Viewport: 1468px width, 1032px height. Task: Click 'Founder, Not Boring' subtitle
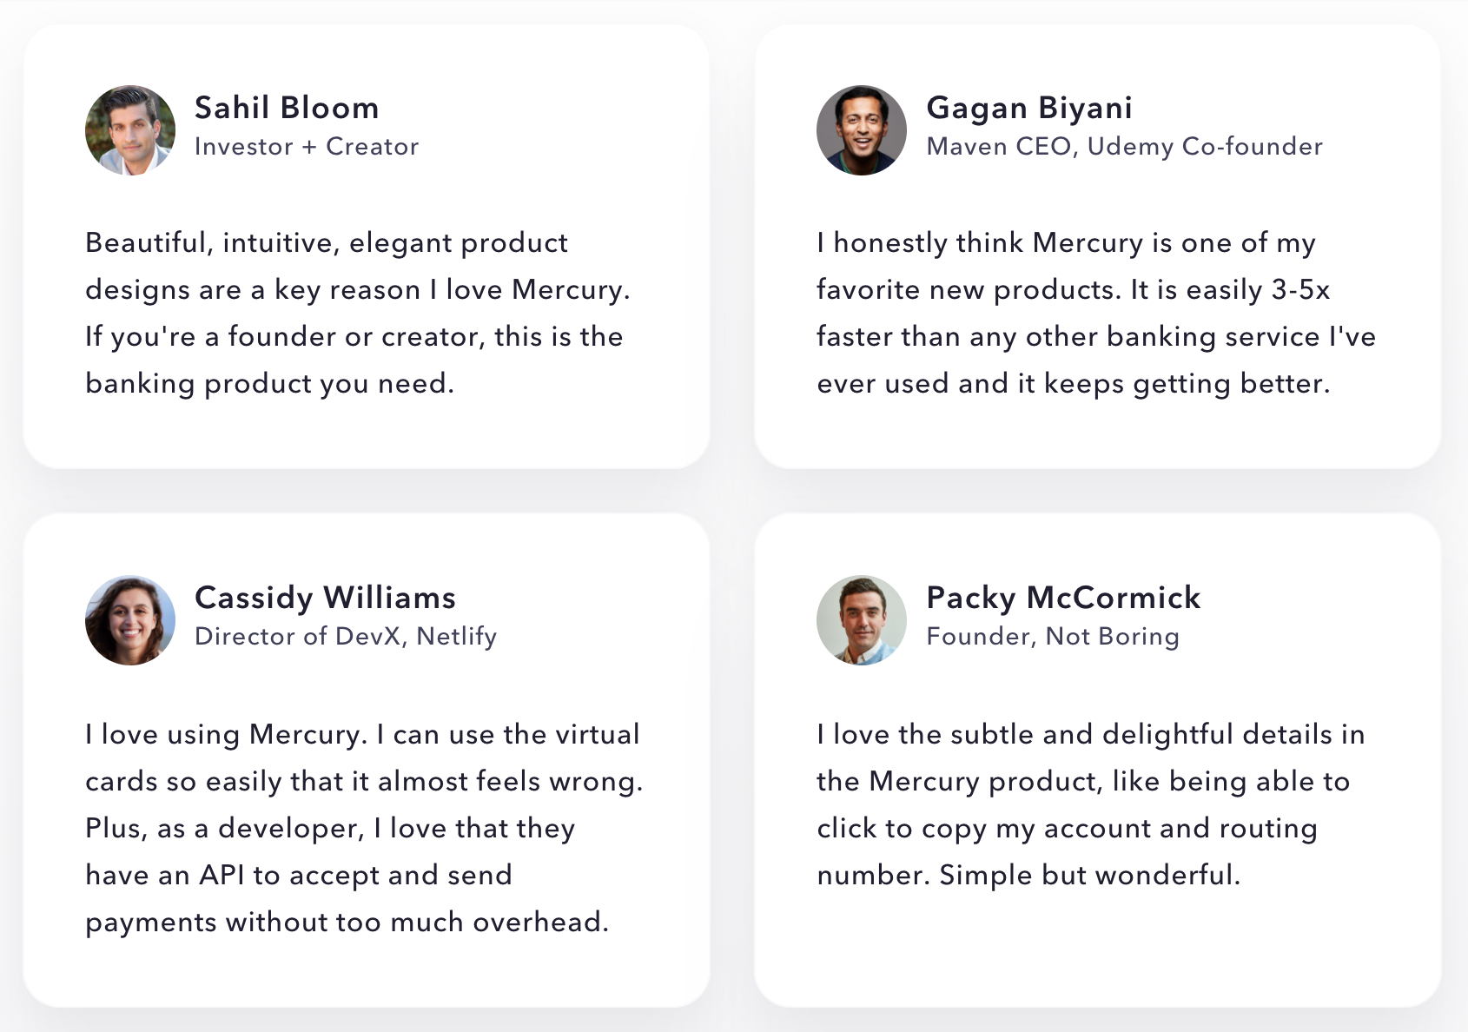[1053, 637]
